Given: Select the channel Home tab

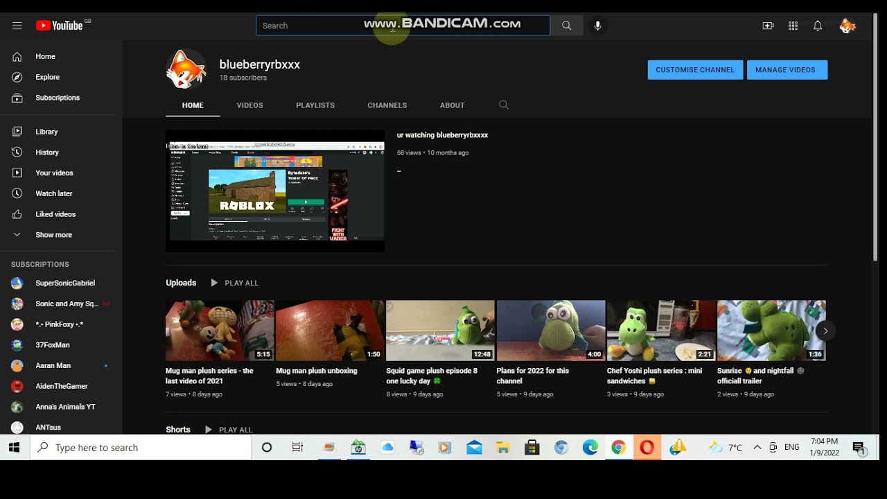Looking at the screenshot, I should click(x=193, y=105).
